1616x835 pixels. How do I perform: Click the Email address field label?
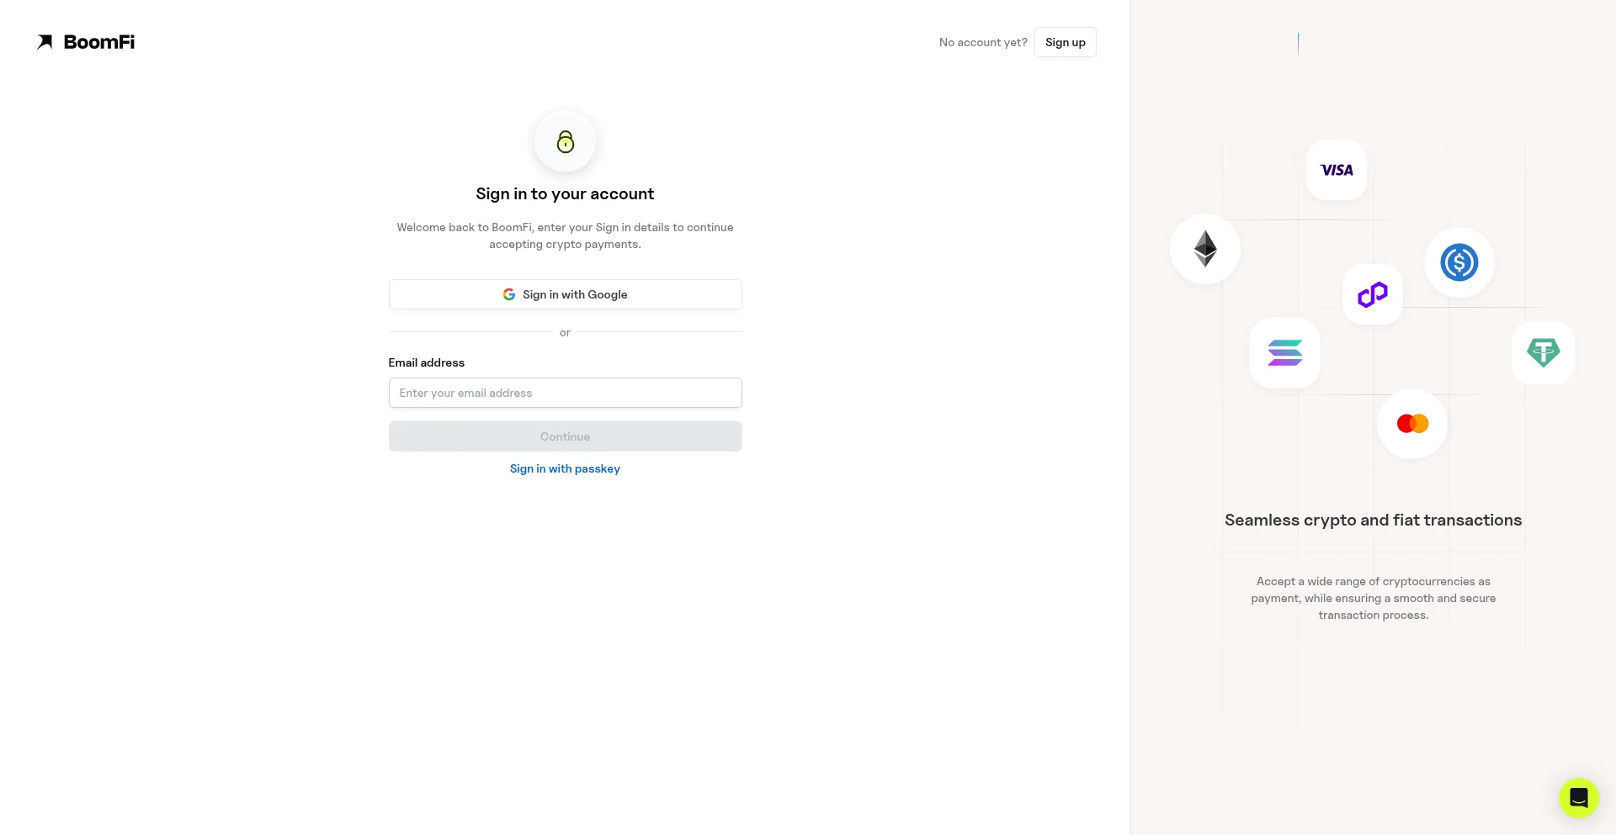pos(426,362)
